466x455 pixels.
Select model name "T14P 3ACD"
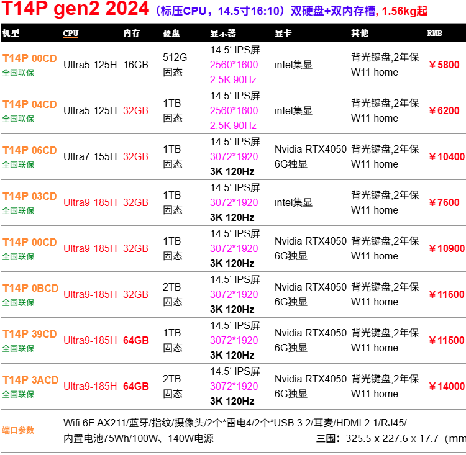pos(30,379)
